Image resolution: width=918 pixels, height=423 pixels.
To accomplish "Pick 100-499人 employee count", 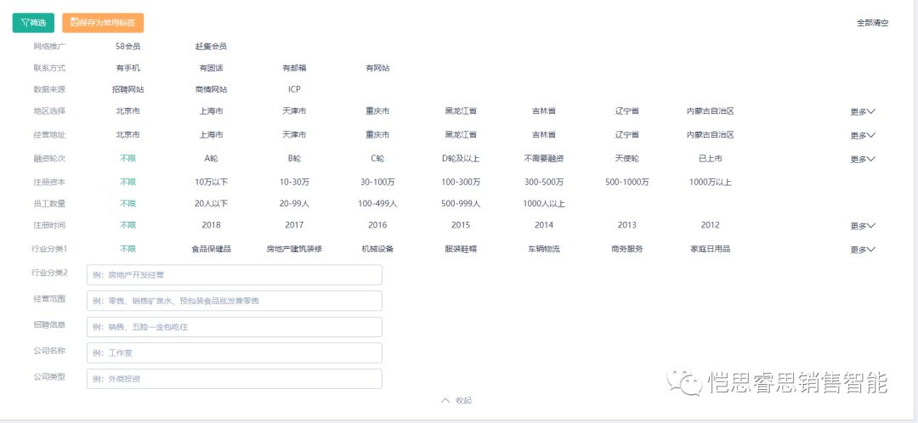I will pos(377,204).
